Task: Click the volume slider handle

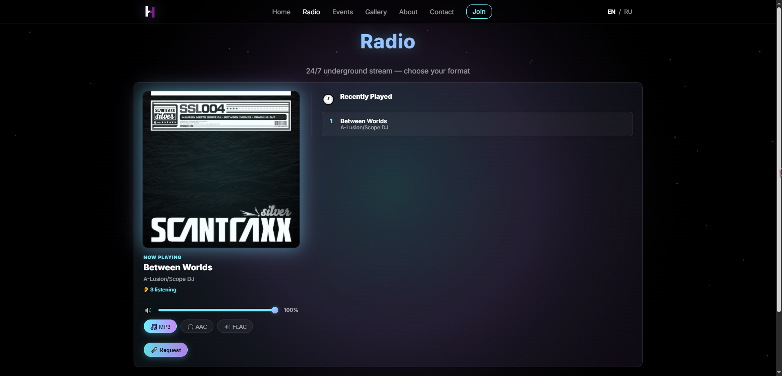Action: [275, 310]
